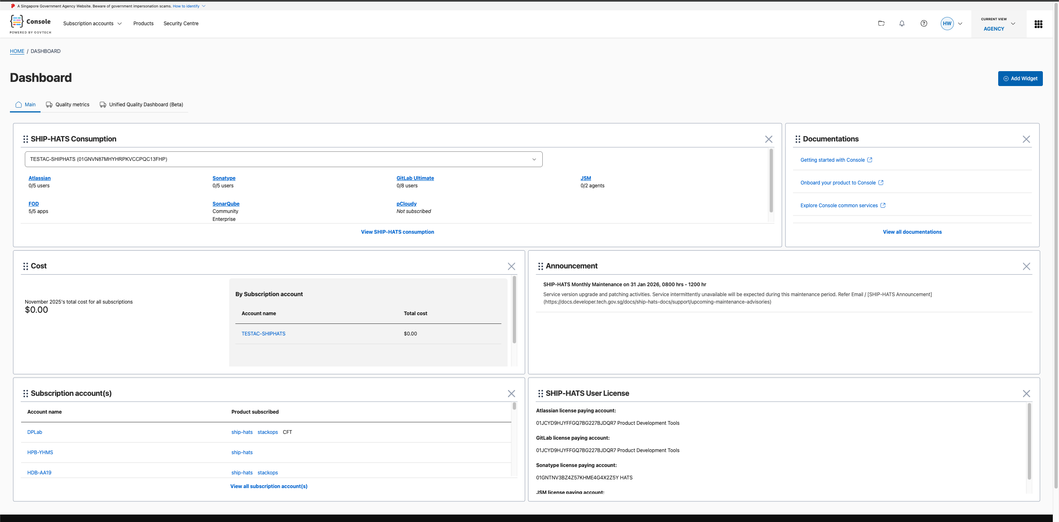Open the DPLab subscription account
The width and height of the screenshot is (1059, 522).
coord(35,432)
